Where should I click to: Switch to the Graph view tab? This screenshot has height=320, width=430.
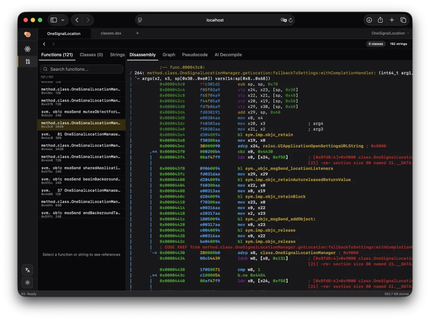[169, 55]
